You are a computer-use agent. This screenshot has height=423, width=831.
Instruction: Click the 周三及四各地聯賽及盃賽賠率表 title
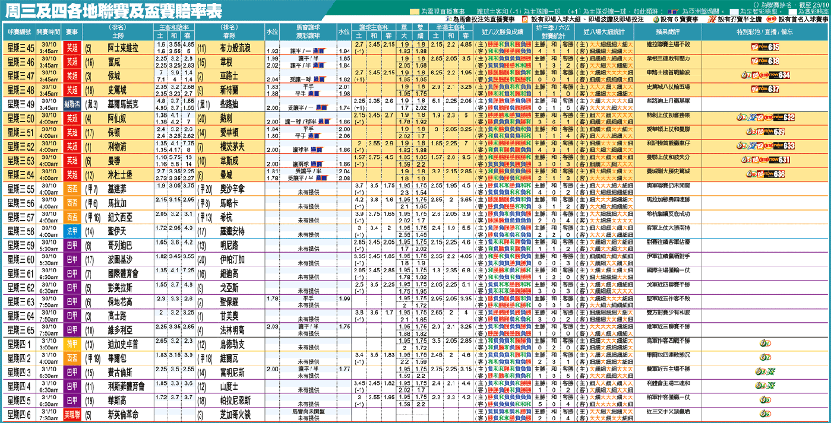(x=113, y=11)
